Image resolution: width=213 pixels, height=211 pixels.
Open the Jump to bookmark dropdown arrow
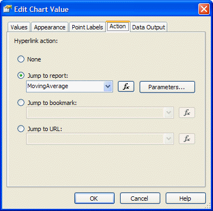[x=169, y=113]
